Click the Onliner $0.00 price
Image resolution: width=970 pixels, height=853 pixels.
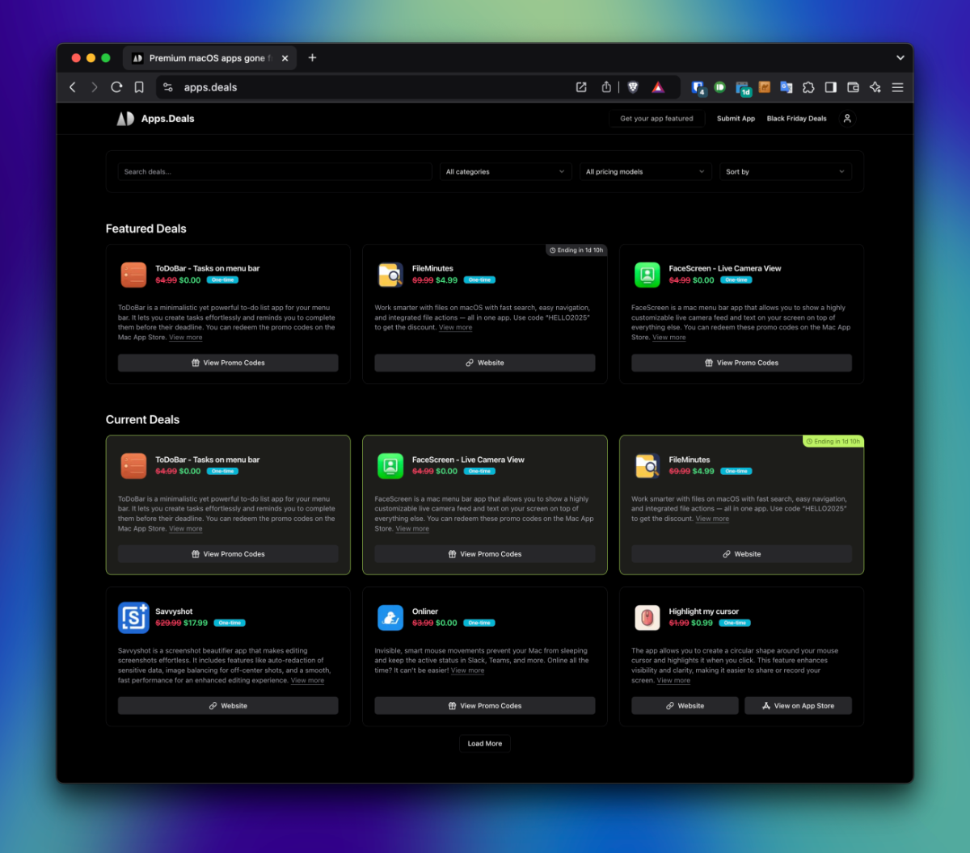(446, 623)
